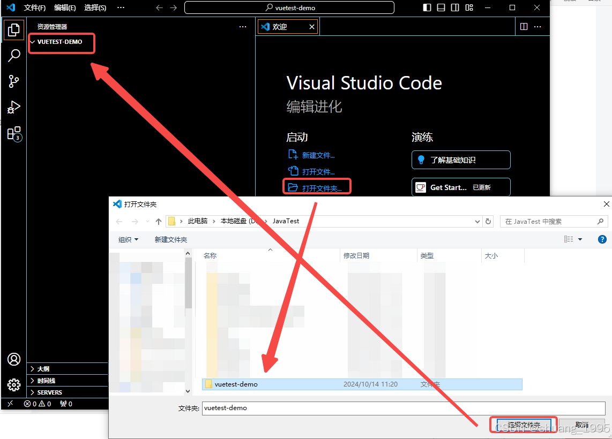Open the Manage gear icon
The image size is (612, 439).
(13, 385)
